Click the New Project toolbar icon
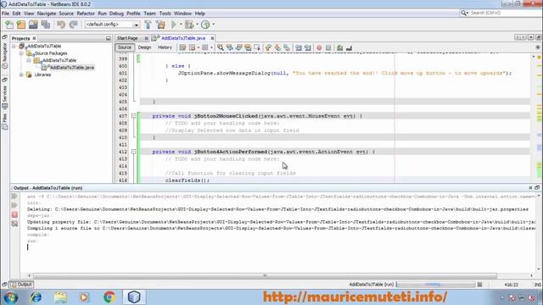Viewport: 543px width, 305px height. (x=21, y=25)
